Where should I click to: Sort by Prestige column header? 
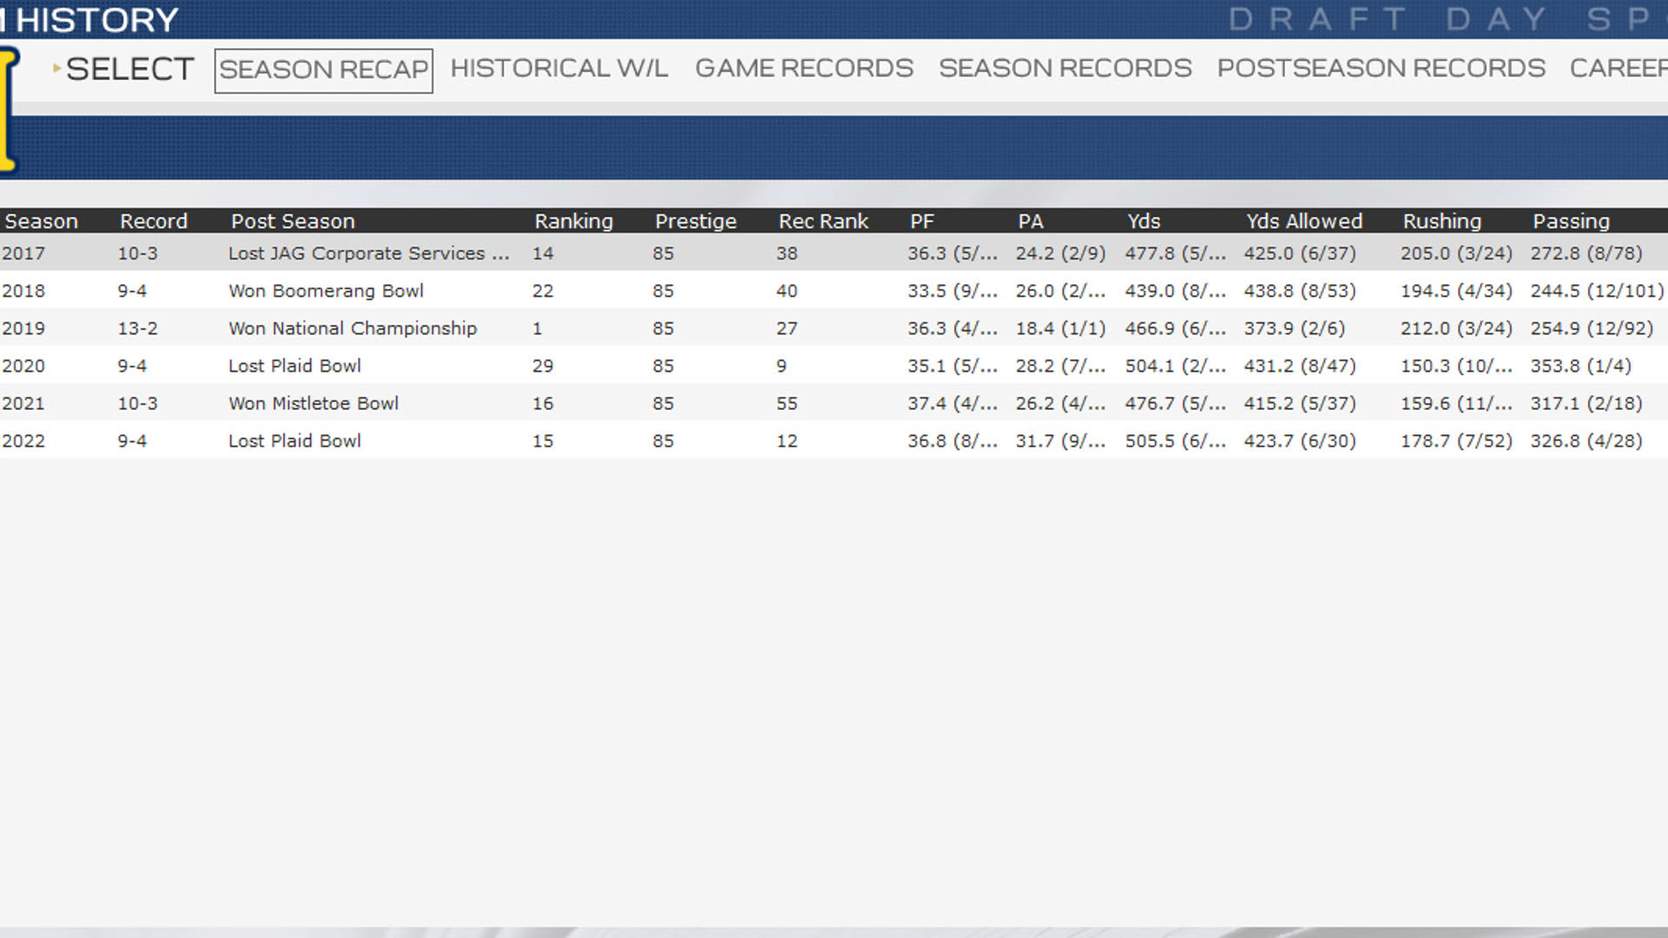point(695,221)
